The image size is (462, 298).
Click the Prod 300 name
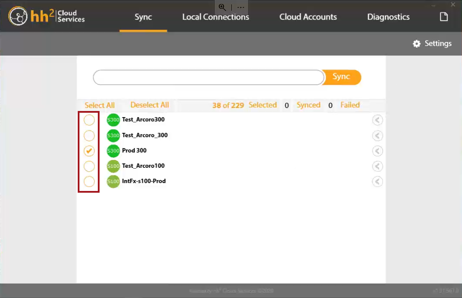134,150
